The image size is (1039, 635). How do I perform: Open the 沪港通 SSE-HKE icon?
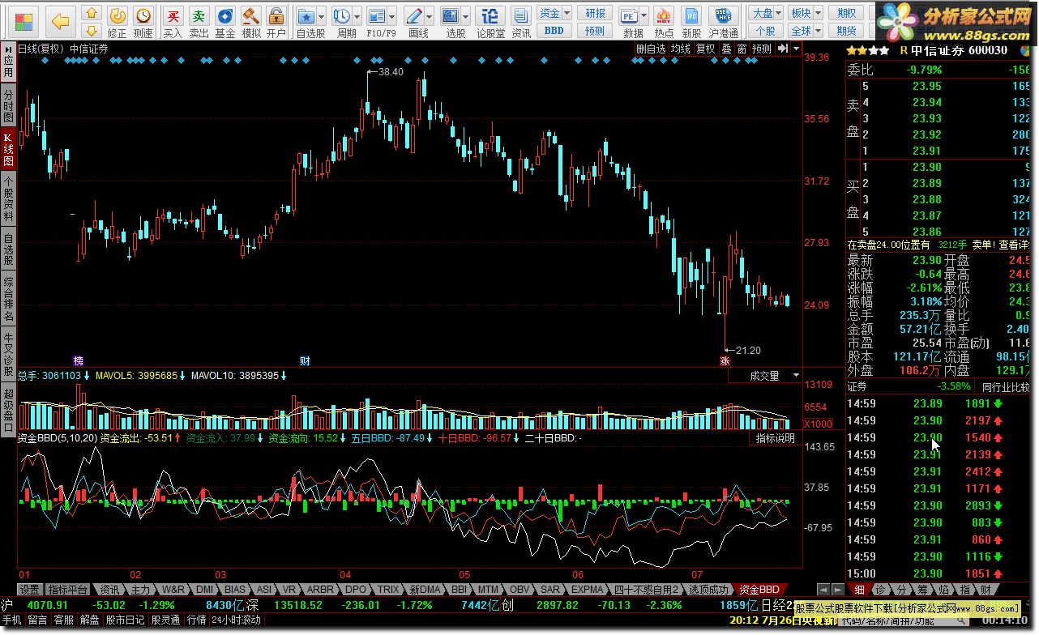pos(723,21)
